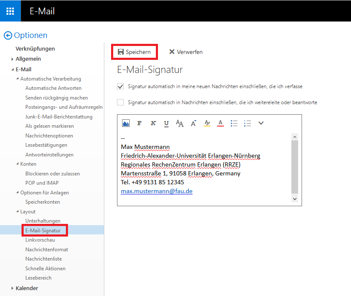Image resolution: width=351 pixels, height=296 pixels.
Task: Expand more formatting options chevron
Action: tap(261, 123)
